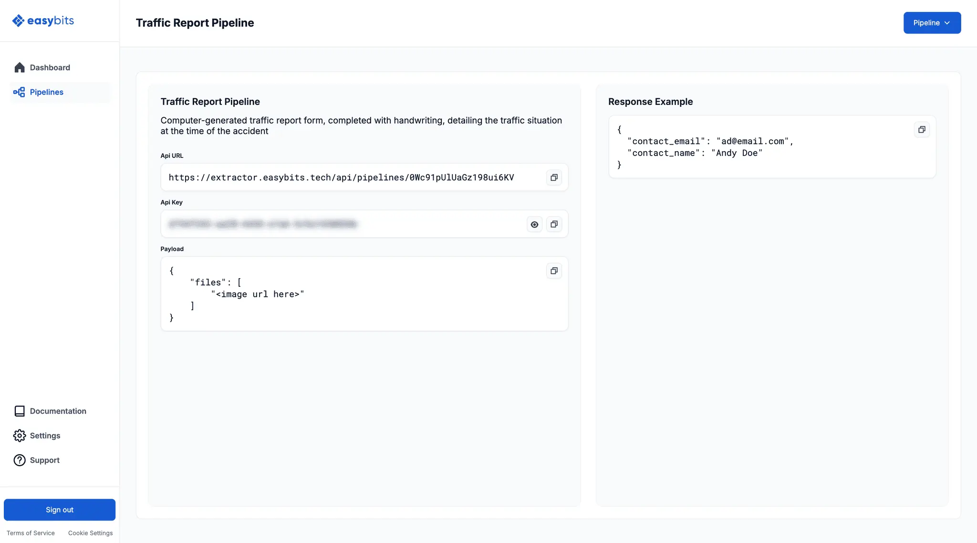Copy the Api URL
This screenshot has height=543, width=977.
click(554, 178)
